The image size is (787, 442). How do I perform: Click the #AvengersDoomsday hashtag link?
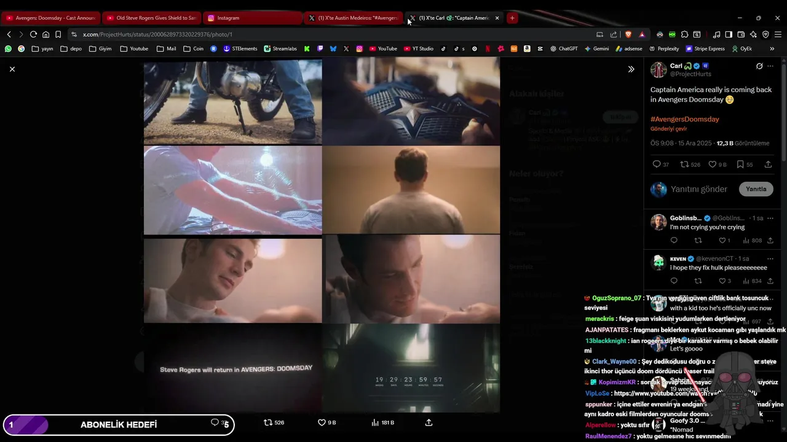pyautogui.click(x=684, y=119)
